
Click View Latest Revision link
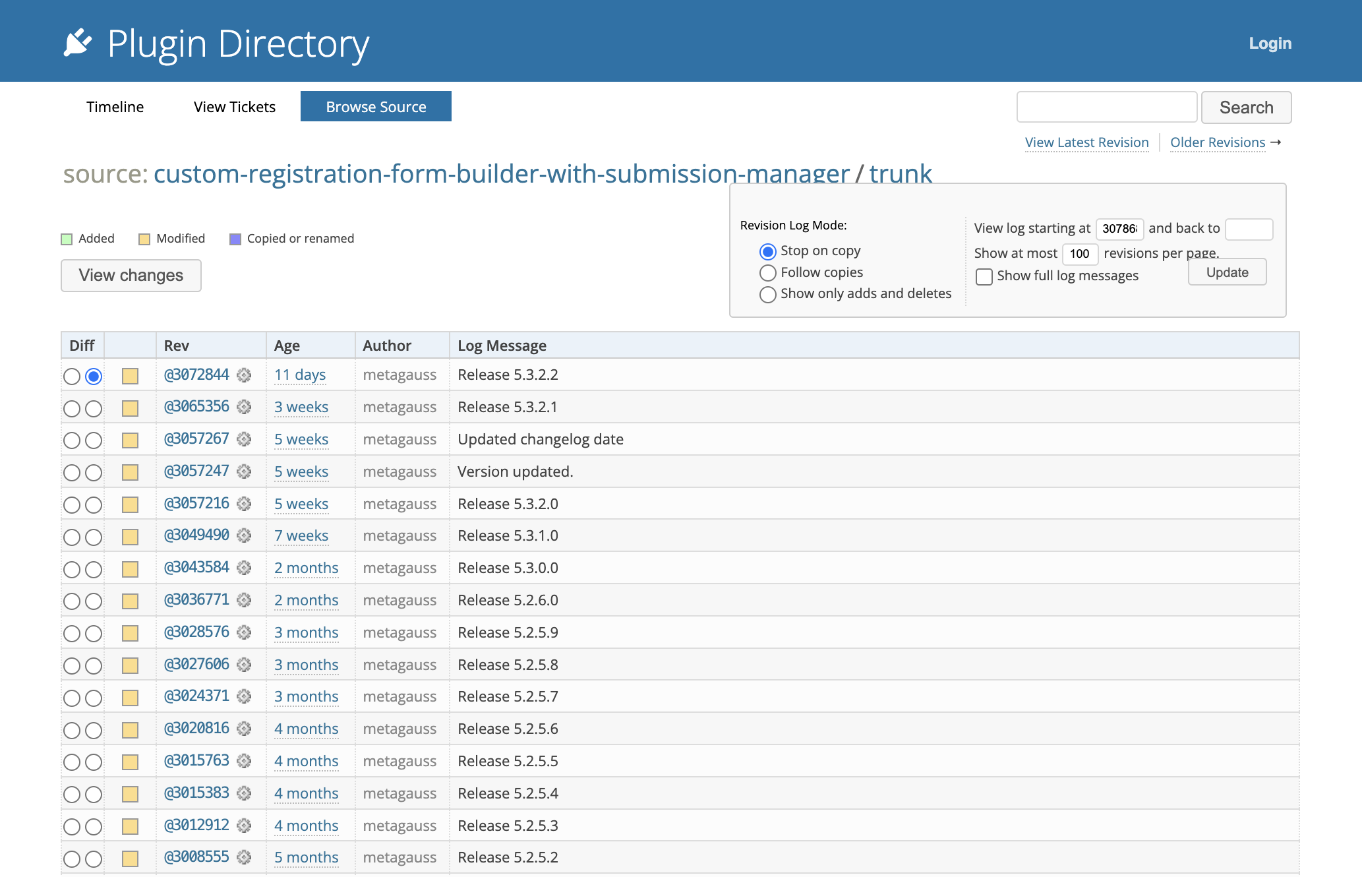click(1087, 141)
